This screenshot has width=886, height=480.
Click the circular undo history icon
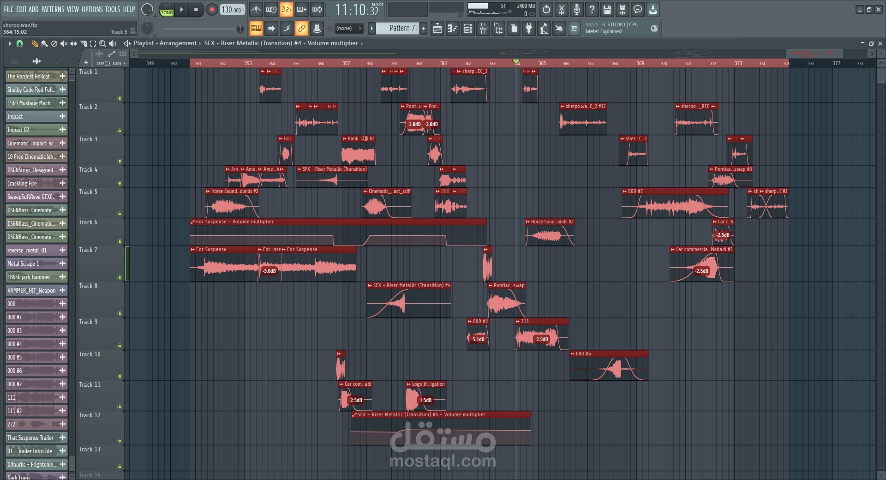point(546,9)
